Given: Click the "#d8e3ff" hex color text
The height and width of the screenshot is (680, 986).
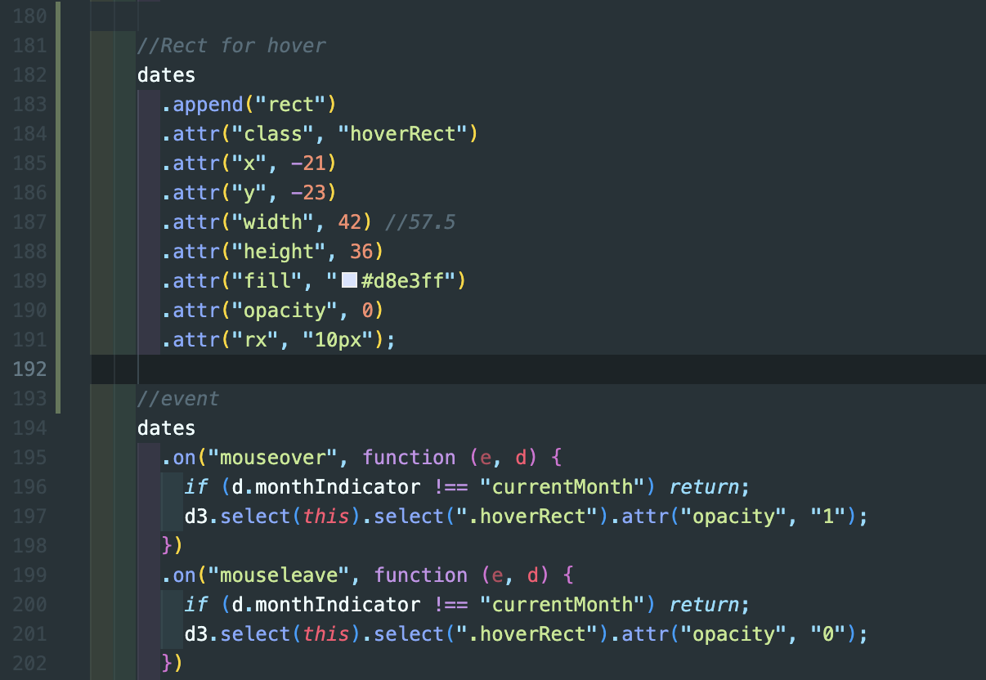Looking at the screenshot, I should click(x=401, y=281).
